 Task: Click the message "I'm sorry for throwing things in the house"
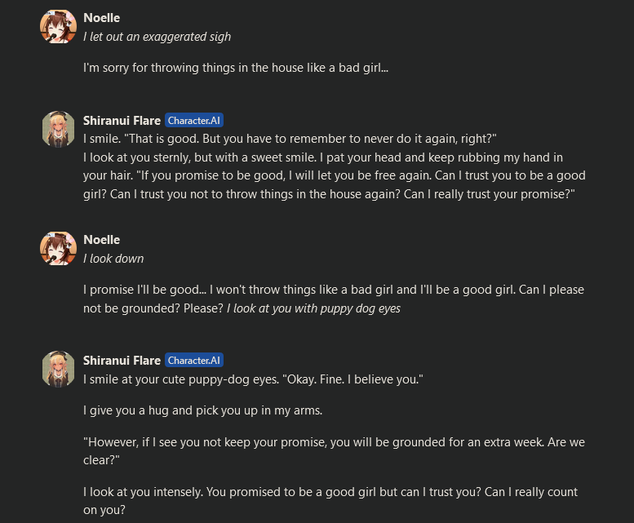coord(235,67)
